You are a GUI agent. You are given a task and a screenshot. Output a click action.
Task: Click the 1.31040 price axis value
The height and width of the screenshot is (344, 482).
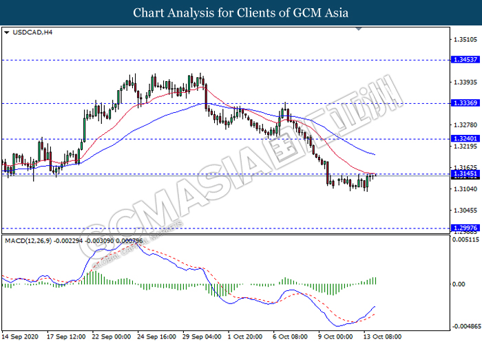[465, 189]
